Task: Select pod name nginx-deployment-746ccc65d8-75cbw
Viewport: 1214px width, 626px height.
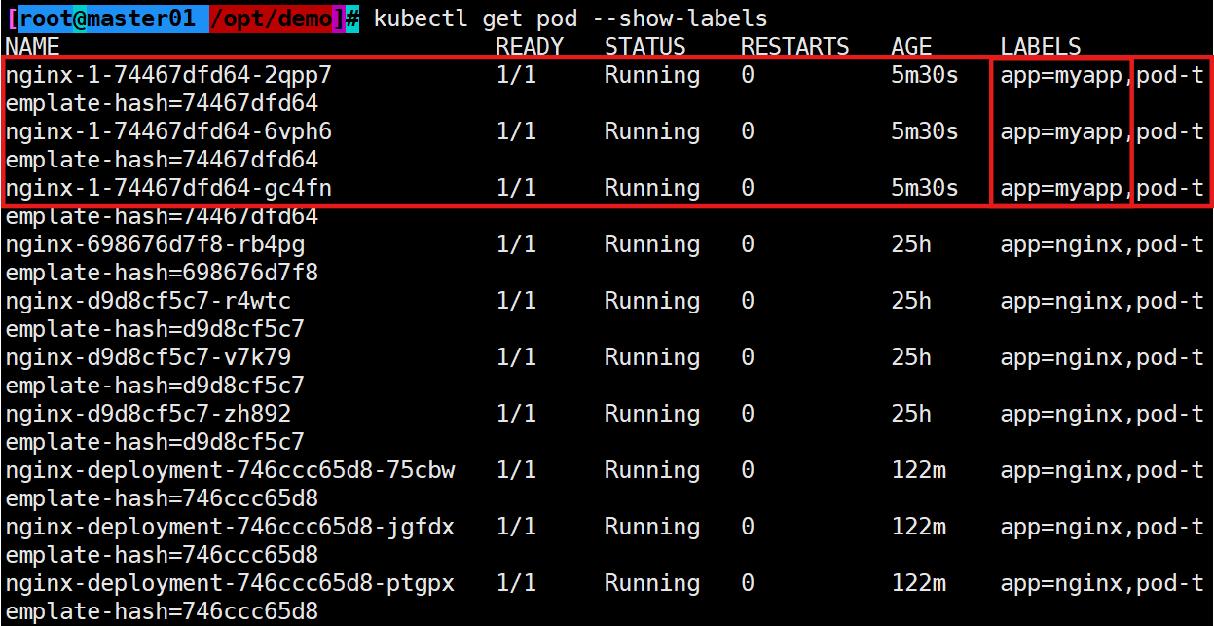Action: (x=230, y=470)
